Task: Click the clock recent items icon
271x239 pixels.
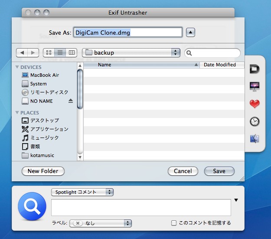Action: tap(255, 121)
